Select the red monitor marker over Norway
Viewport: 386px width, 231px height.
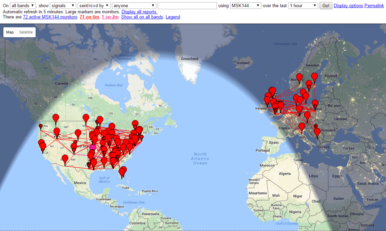click(x=299, y=77)
